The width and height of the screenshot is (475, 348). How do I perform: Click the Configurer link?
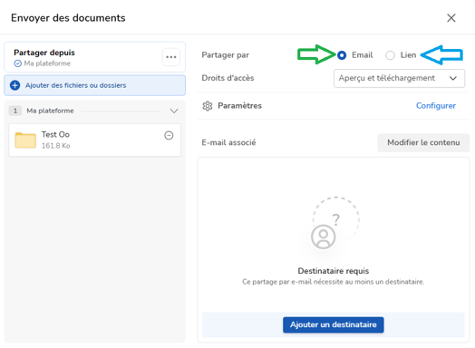tap(436, 106)
